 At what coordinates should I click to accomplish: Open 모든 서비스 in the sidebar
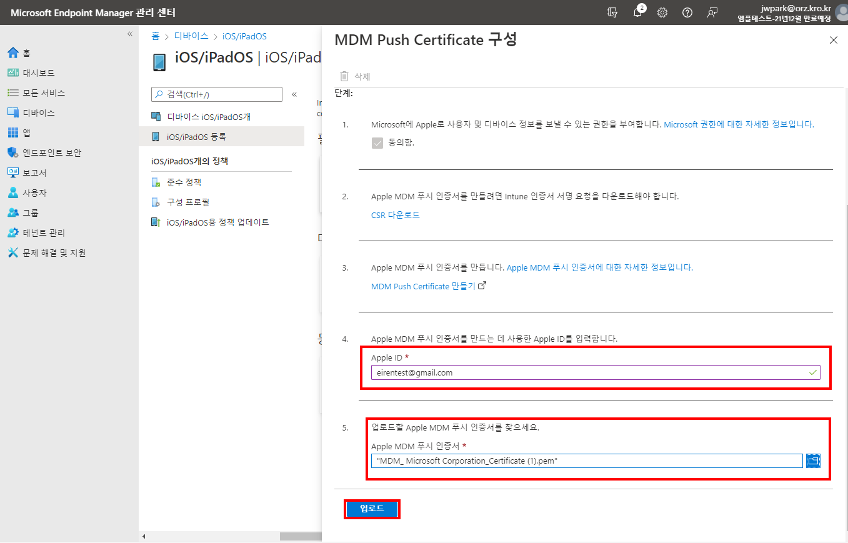[x=36, y=93]
